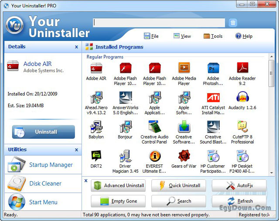
Task: Close the bottom action buttons panel
Action: tap(86, 181)
